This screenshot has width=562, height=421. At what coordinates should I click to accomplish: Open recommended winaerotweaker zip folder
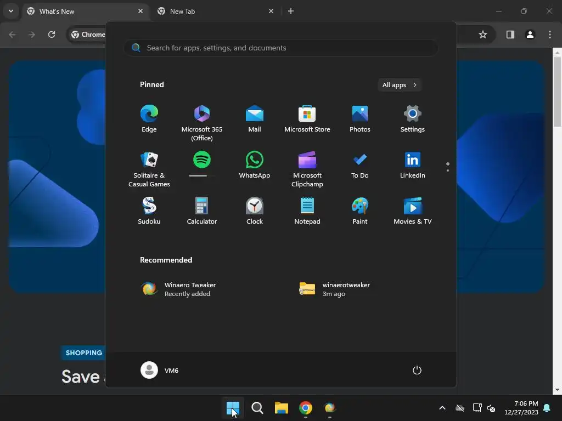pyautogui.click(x=334, y=289)
